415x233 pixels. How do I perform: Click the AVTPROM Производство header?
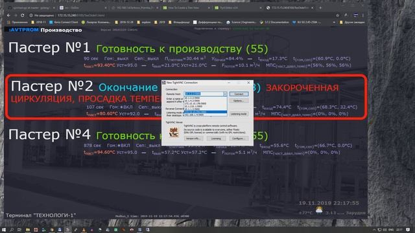pos(45,30)
